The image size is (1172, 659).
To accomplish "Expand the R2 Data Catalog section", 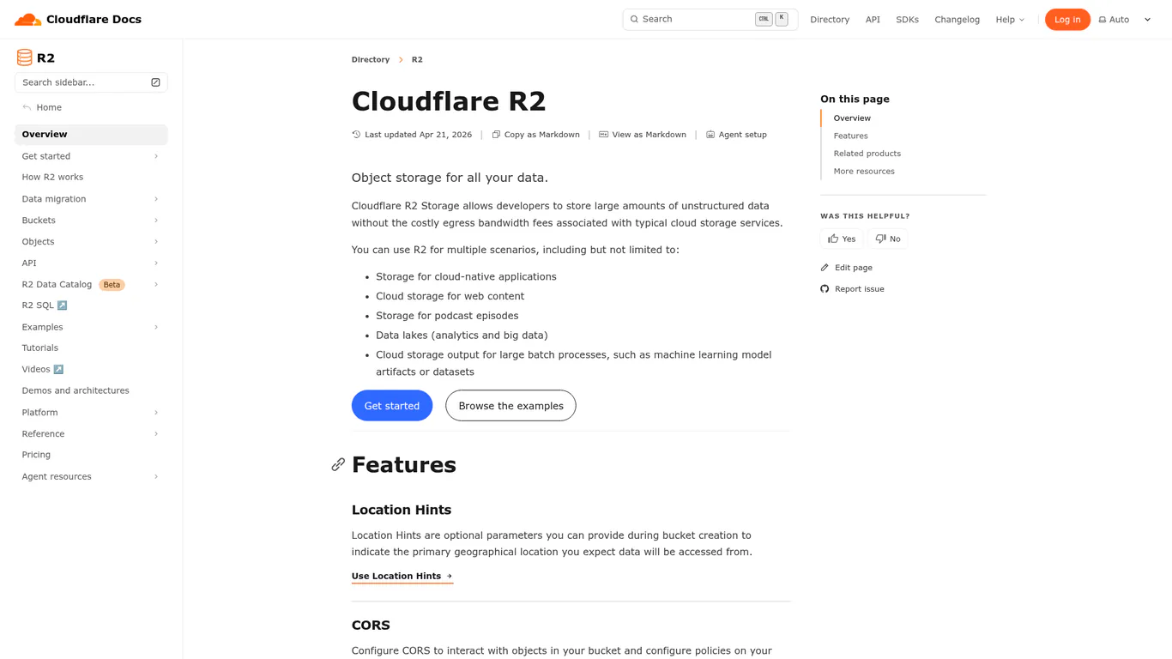I will pyautogui.click(x=156, y=284).
